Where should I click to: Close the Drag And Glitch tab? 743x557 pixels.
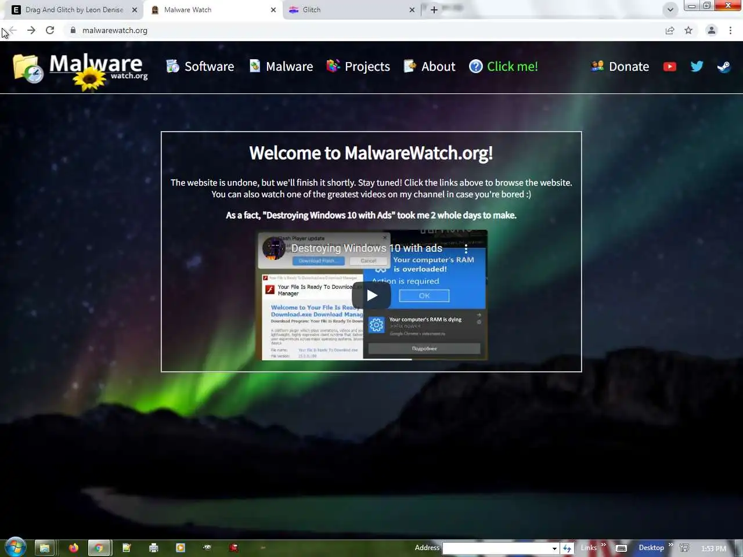135,10
